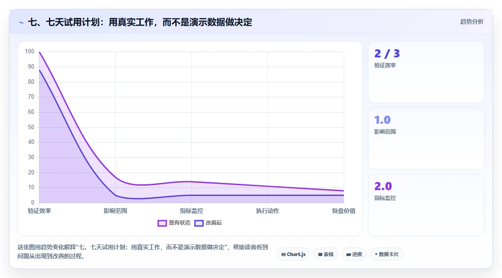
Task: Select the 数据卡片 tag
Action: point(387,254)
